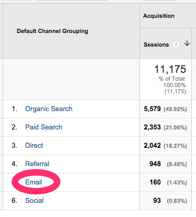196x217 pixels.
Task: Open the Email channel link
Action: pyautogui.click(x=34, y=182)
